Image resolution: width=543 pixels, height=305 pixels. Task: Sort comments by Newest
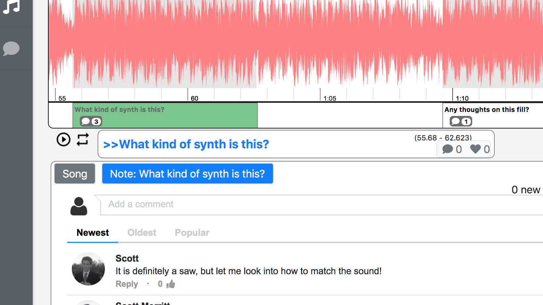tap(93, 232)
